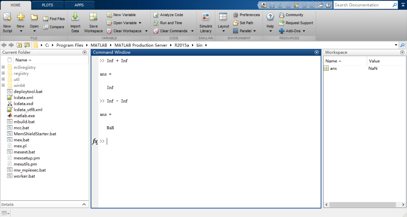Expand the Details panel chevron
407x217 pixels.
pos(84,204)
